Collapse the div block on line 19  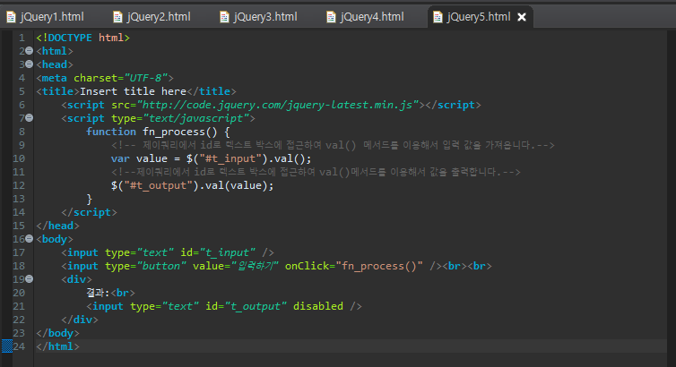tap(30, 278)
